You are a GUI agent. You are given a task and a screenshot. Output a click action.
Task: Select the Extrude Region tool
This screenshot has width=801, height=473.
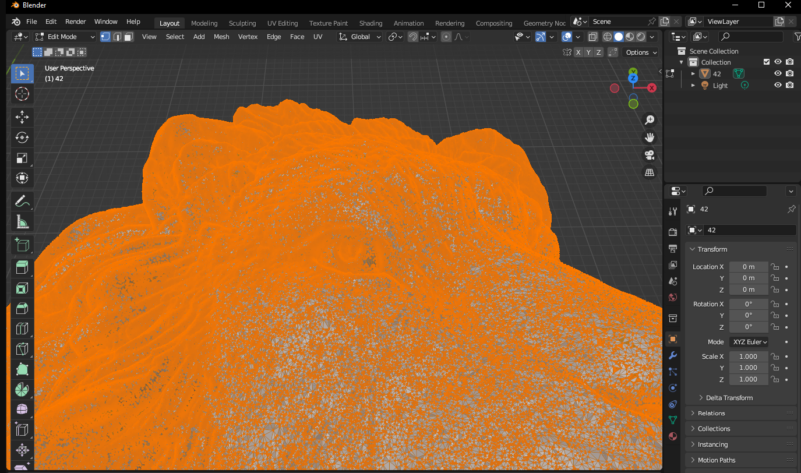tap(22, 267)
